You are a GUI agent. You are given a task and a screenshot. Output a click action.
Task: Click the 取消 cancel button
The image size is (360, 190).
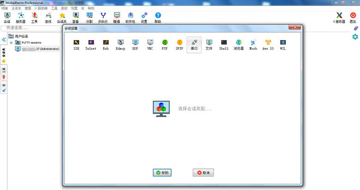[203, 173]
